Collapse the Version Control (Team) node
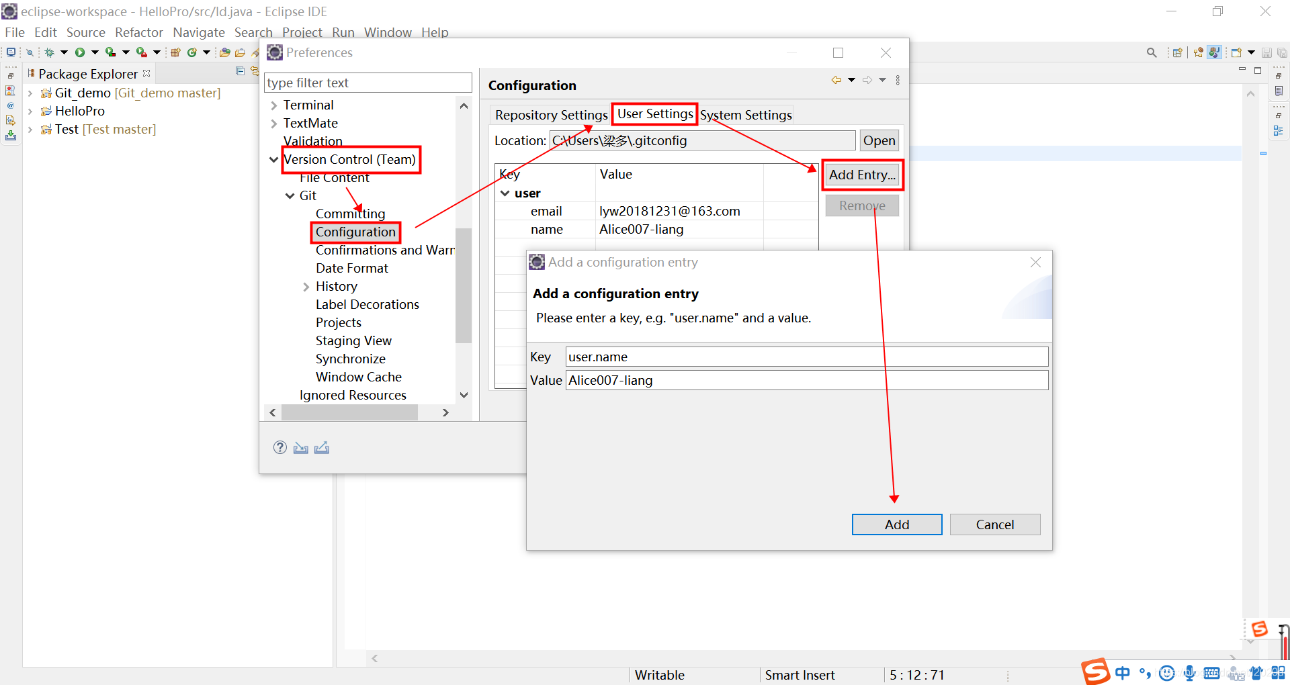The width and height of the screenshot is (1290, 685). tap(274, 160)
